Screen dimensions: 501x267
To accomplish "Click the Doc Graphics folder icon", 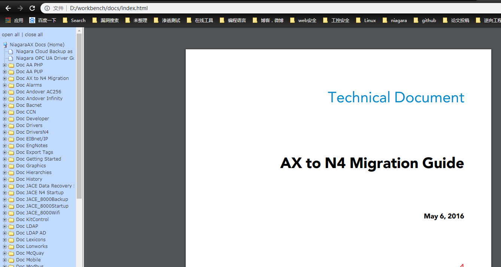I will click(x=11, y=166).
